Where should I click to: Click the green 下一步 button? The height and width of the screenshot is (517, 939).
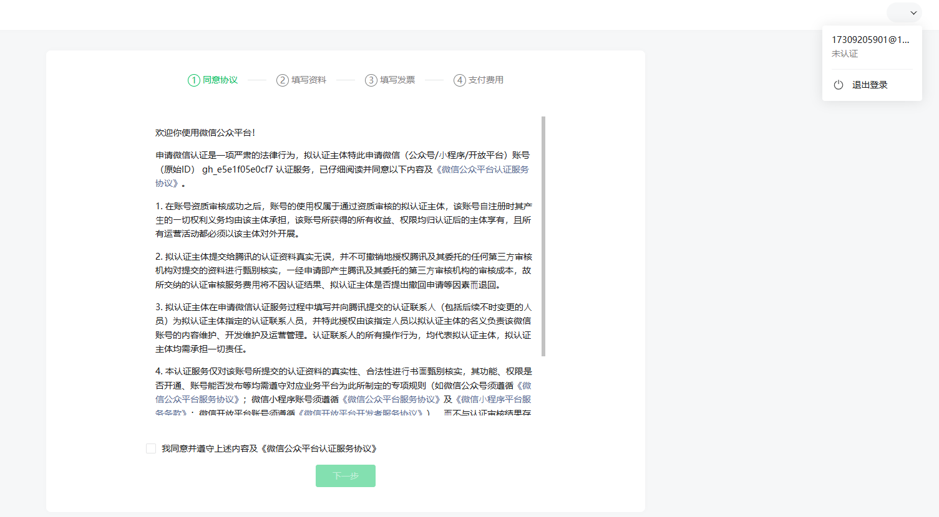pos(346,476)
